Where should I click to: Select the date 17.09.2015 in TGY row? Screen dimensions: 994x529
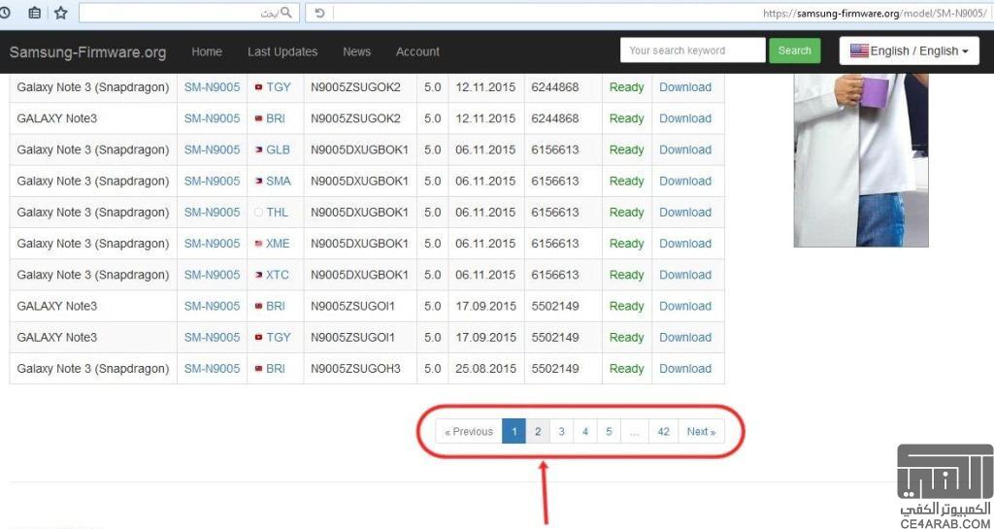[485, 337]
